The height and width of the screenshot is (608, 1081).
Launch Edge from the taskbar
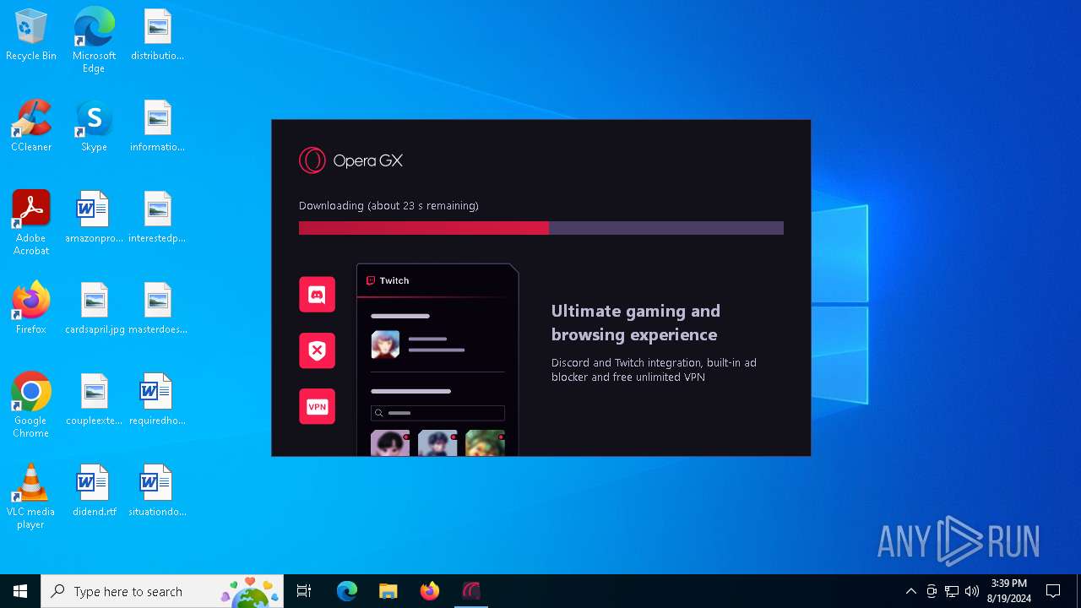click(347, 591)
